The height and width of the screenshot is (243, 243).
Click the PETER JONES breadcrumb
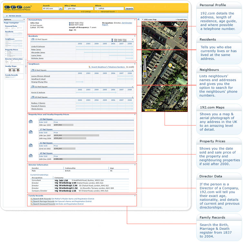tap(15, 16)
